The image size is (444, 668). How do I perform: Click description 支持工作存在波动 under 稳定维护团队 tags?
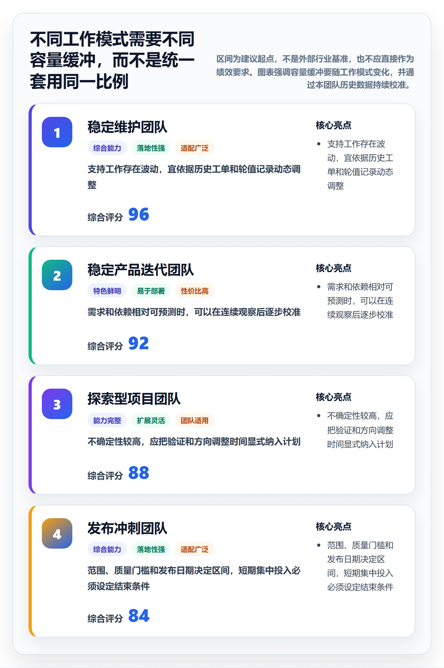tap(194, 177)
